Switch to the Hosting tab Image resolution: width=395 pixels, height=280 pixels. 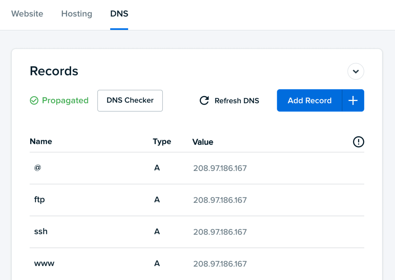(76, 14)
